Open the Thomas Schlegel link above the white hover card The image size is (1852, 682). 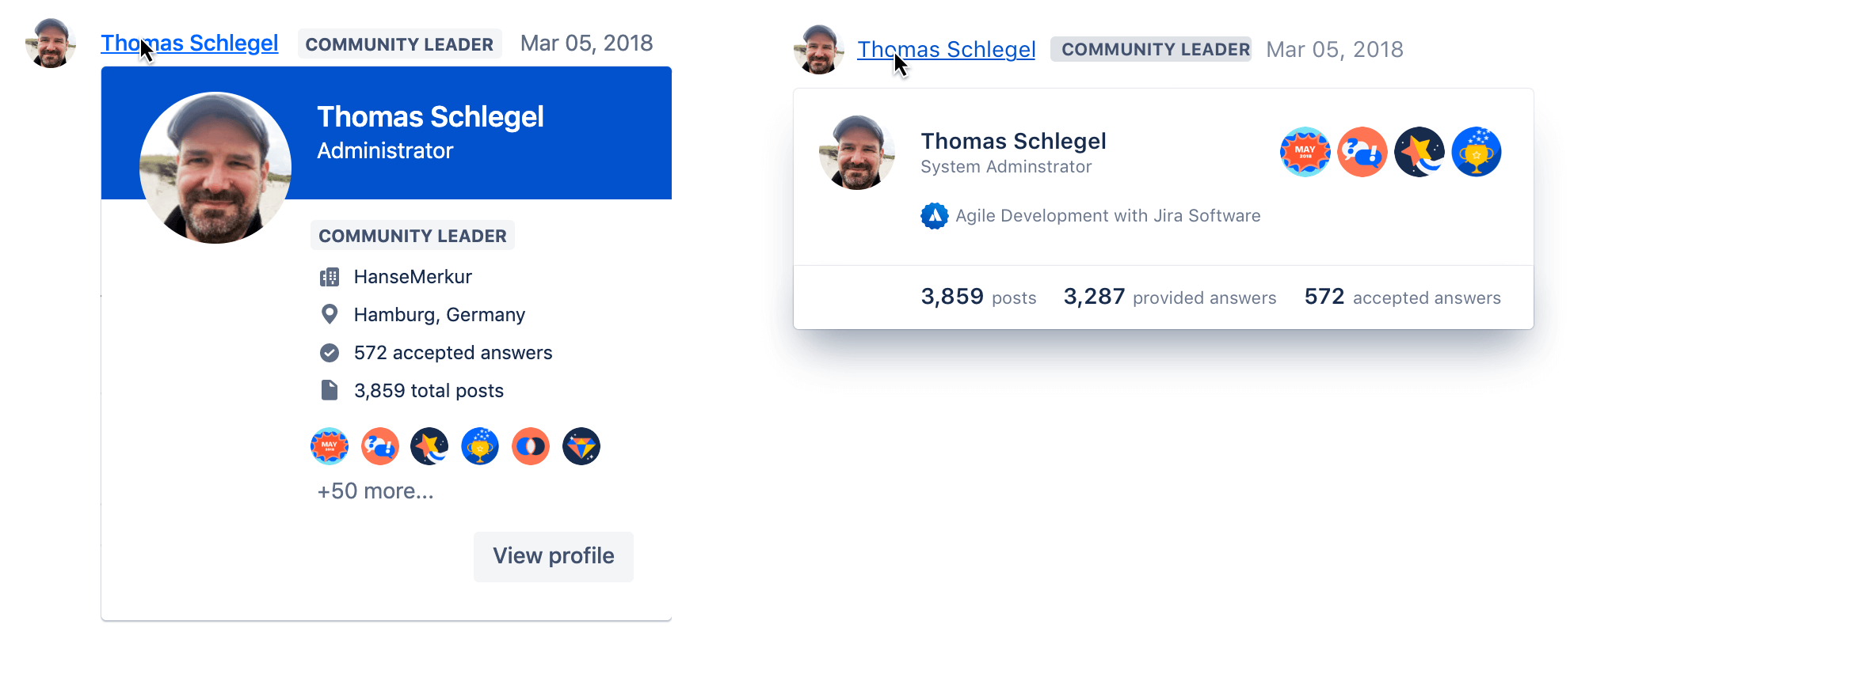click(946, 50)
